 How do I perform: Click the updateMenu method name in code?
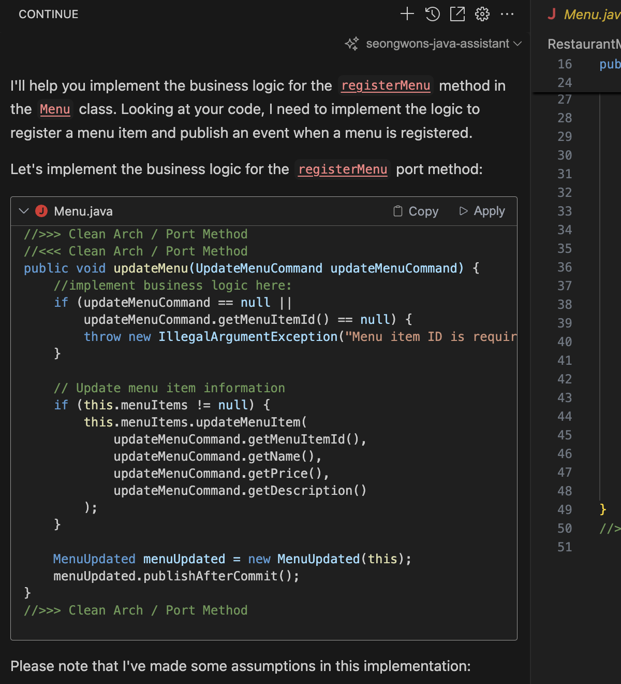pos(151,268)
